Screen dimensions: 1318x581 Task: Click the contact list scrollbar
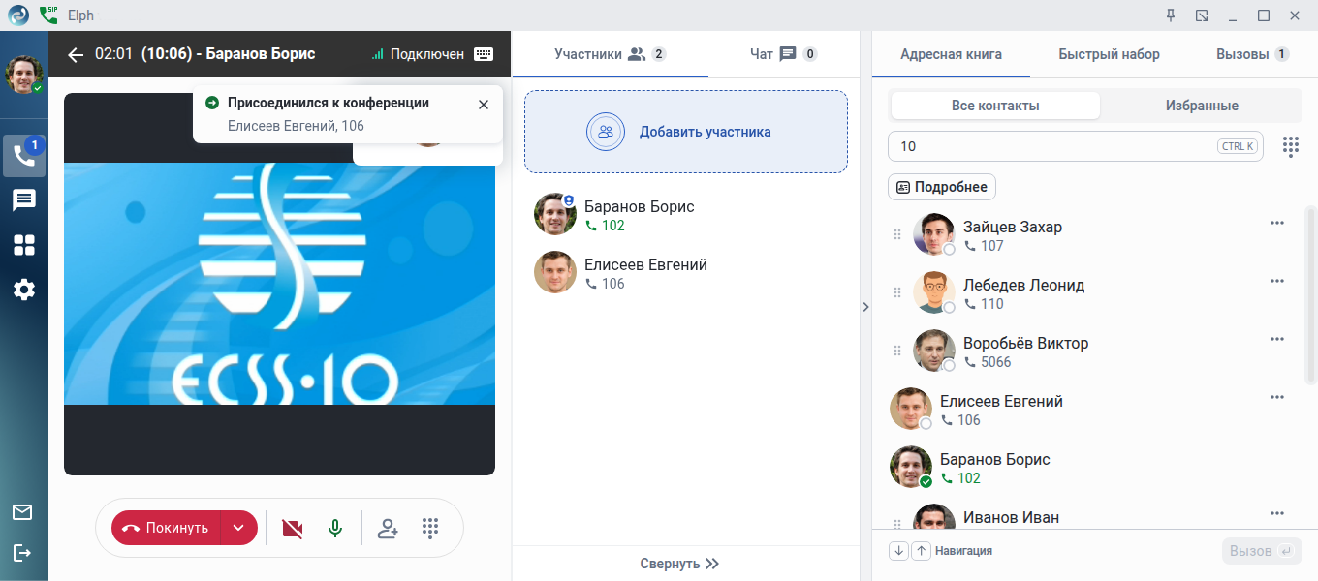point(1311,295)
